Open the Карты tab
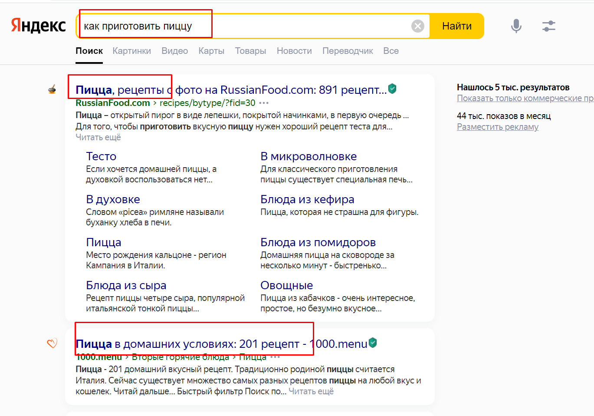The image size is (594, 416). pos(211,51)
